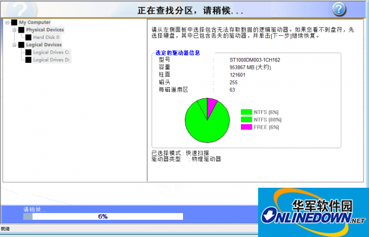Click the magenta FREE pie slice

tap(211, 106)
